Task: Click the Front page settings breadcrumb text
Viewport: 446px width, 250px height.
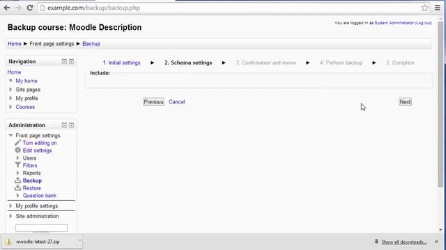Action: [52, 44]
